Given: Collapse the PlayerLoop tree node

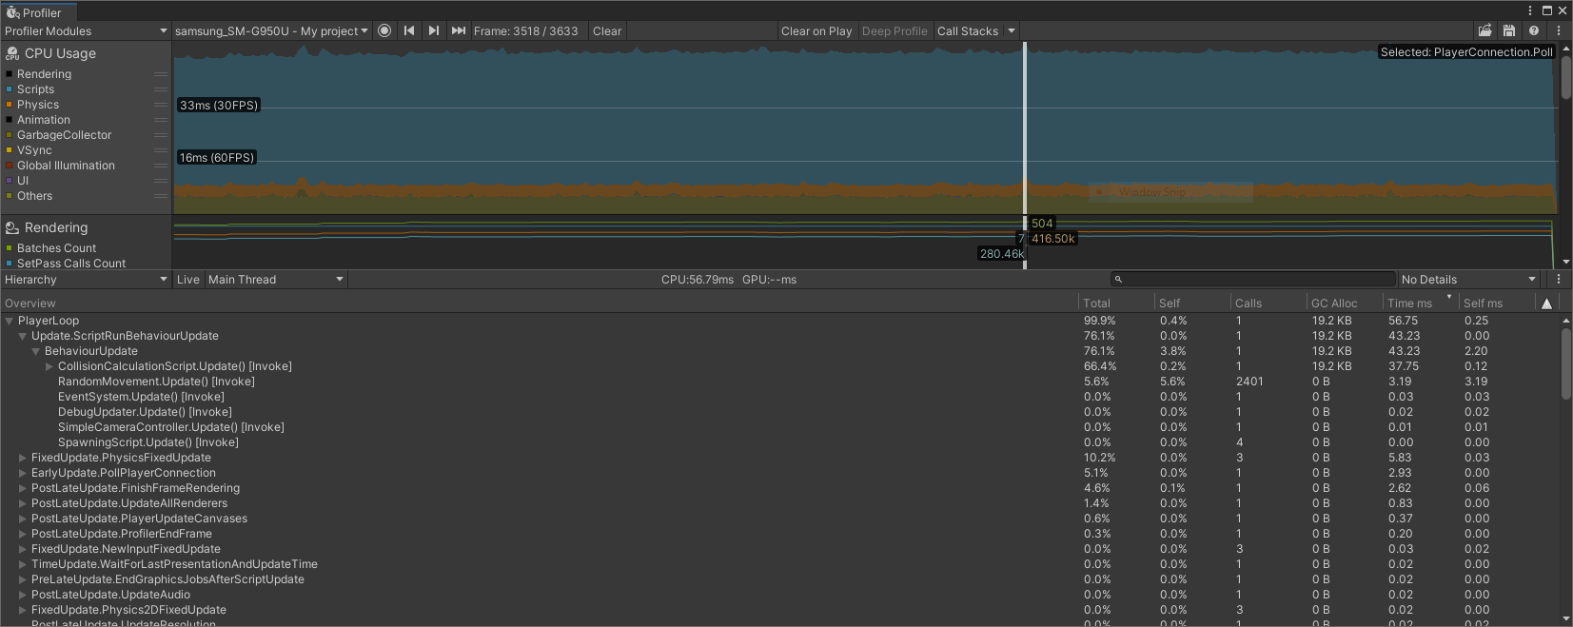Looking at the screenshot, I should pos(10,321).
